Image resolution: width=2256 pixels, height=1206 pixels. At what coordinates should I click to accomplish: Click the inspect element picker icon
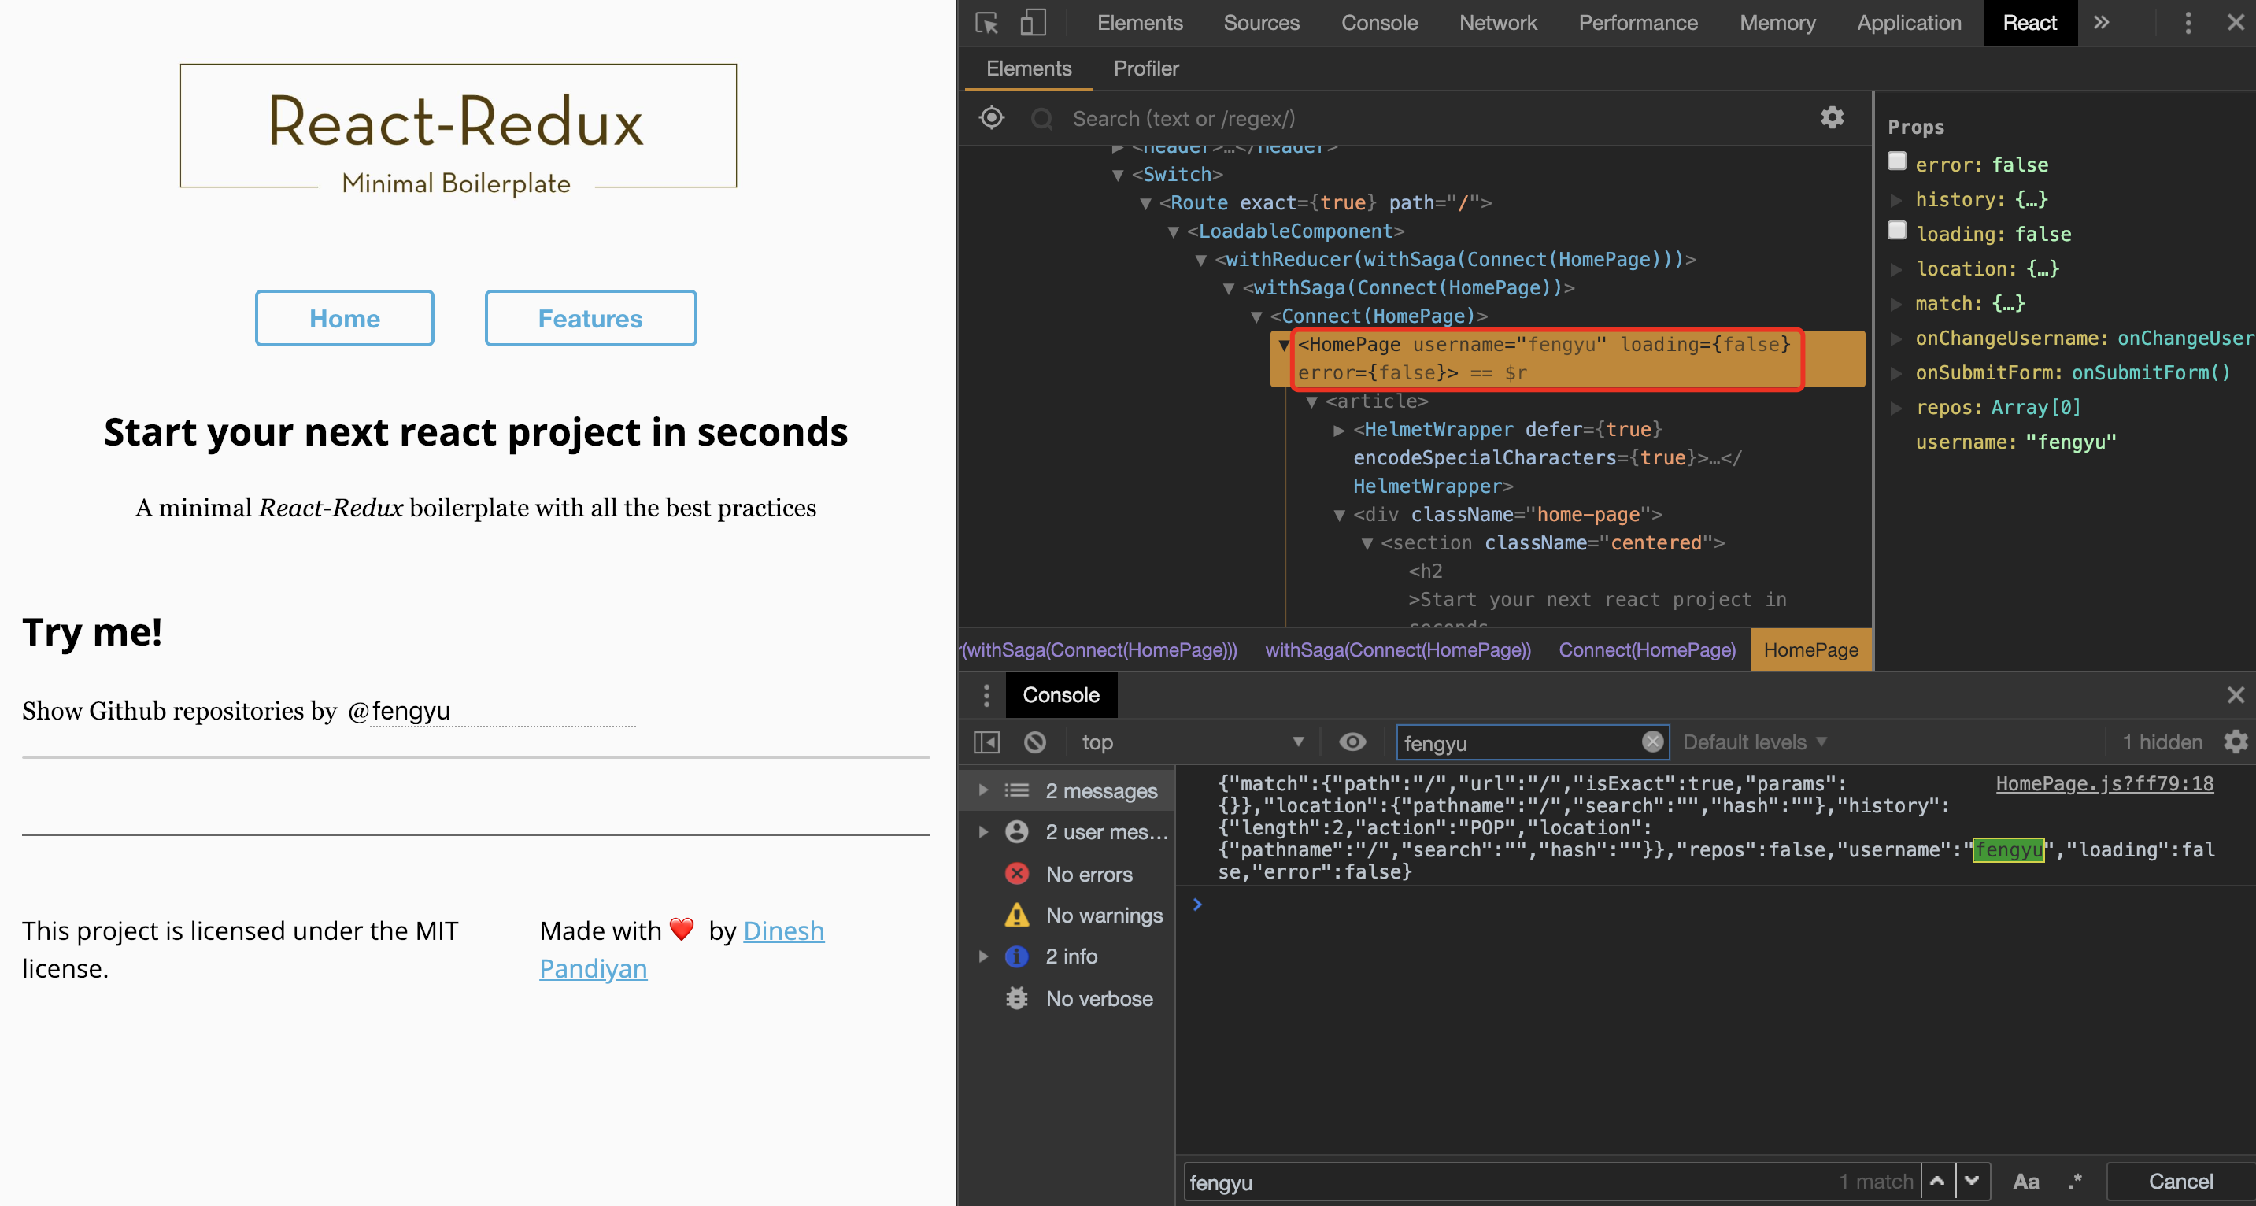[x=987, y=23]
